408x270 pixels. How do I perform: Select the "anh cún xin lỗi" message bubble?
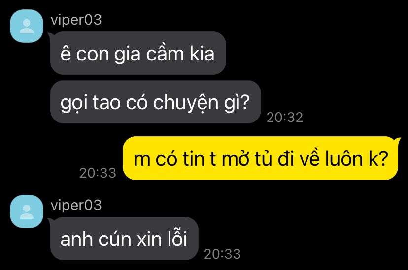point(124,239)
